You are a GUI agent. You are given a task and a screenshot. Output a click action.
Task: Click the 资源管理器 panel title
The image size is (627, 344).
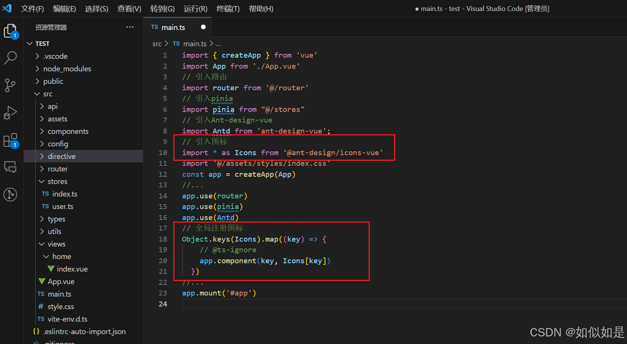click(x=51, y=27)
